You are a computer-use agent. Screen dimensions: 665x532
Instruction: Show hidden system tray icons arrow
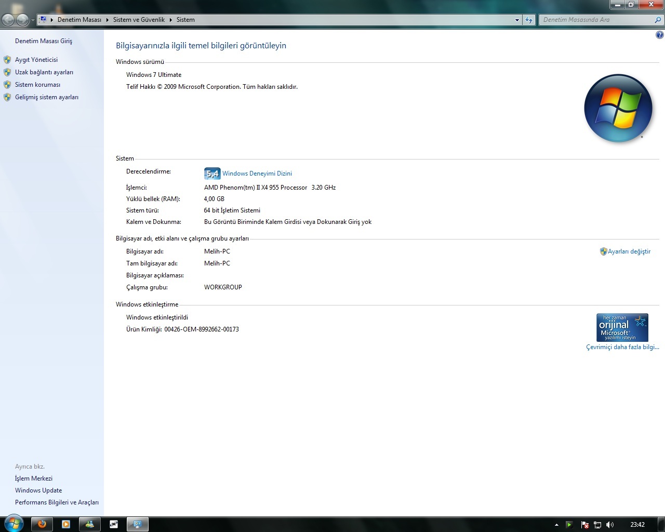tap(556, 525)
